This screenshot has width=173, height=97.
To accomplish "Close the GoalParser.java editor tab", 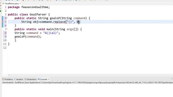I will click(x=20, y=4).
